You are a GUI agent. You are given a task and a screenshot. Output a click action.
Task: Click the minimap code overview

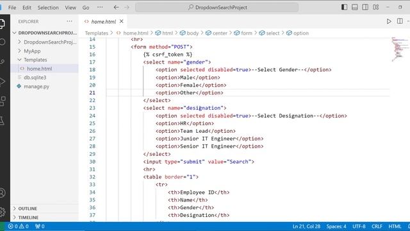(x=400, y=49)
